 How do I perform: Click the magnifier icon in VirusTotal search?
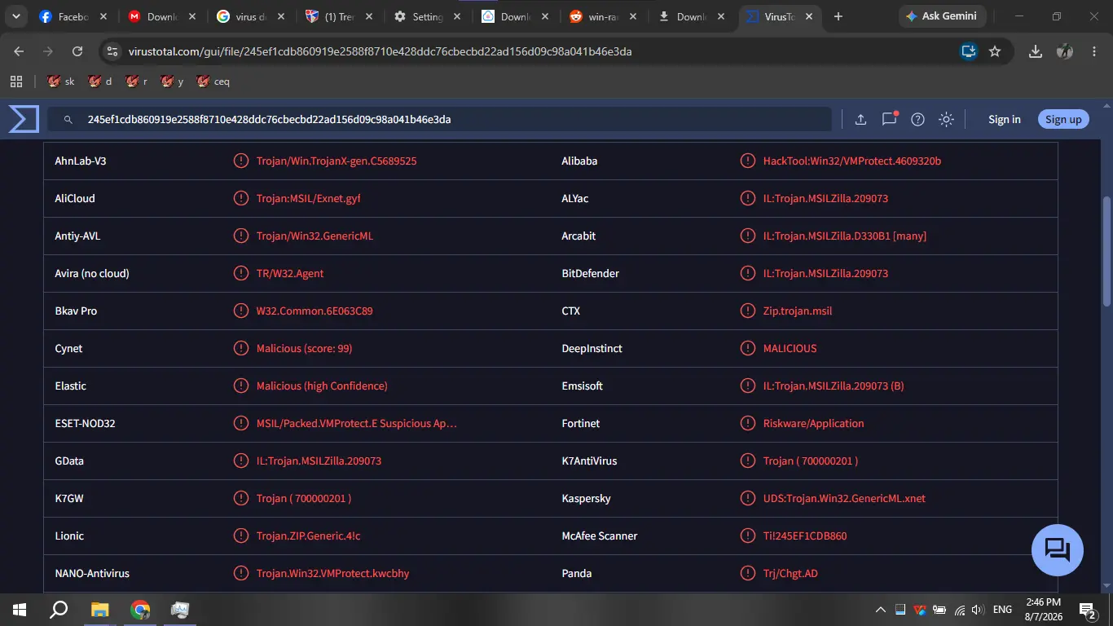click(70, 120)
